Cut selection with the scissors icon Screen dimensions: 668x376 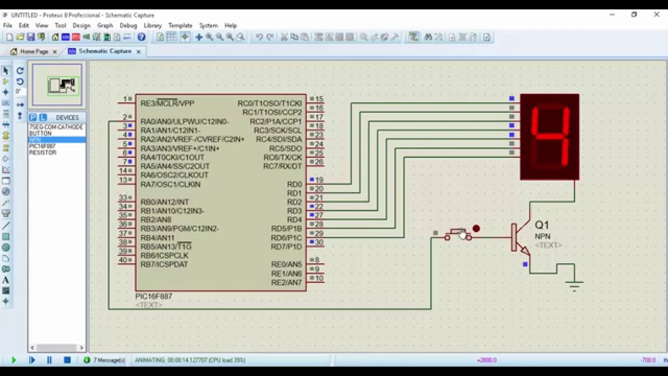(284, 37)
